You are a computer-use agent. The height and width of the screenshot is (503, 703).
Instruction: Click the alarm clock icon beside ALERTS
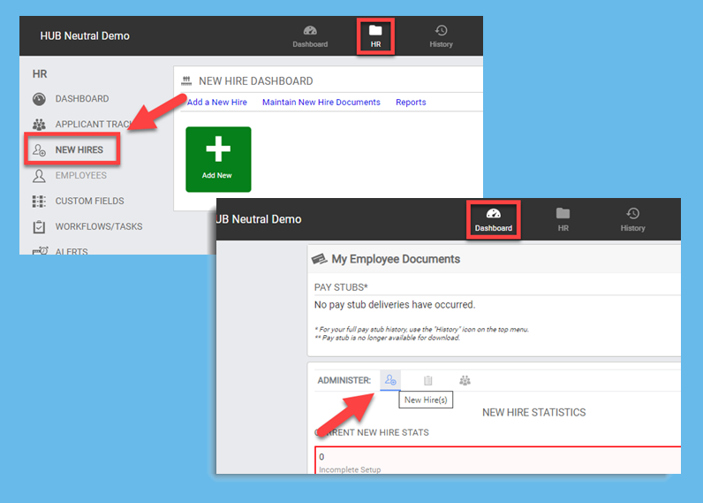tap(39, 251)
